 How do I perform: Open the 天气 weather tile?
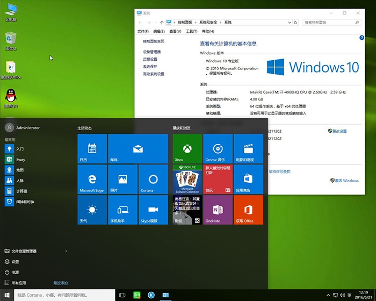(92, 210)
